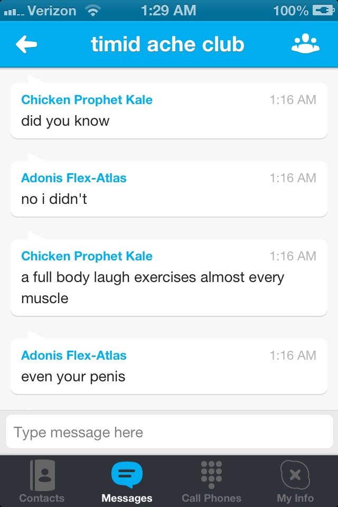Screen dimensions: 338x507
Task: Focus the "Type message here" field
Action: pos(169,433)
